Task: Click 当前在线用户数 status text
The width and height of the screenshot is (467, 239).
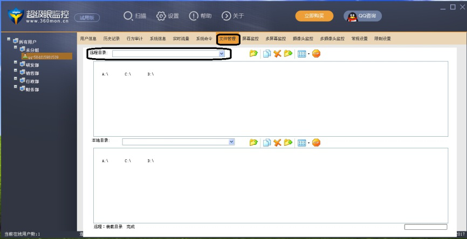Action: pos(22,234)
